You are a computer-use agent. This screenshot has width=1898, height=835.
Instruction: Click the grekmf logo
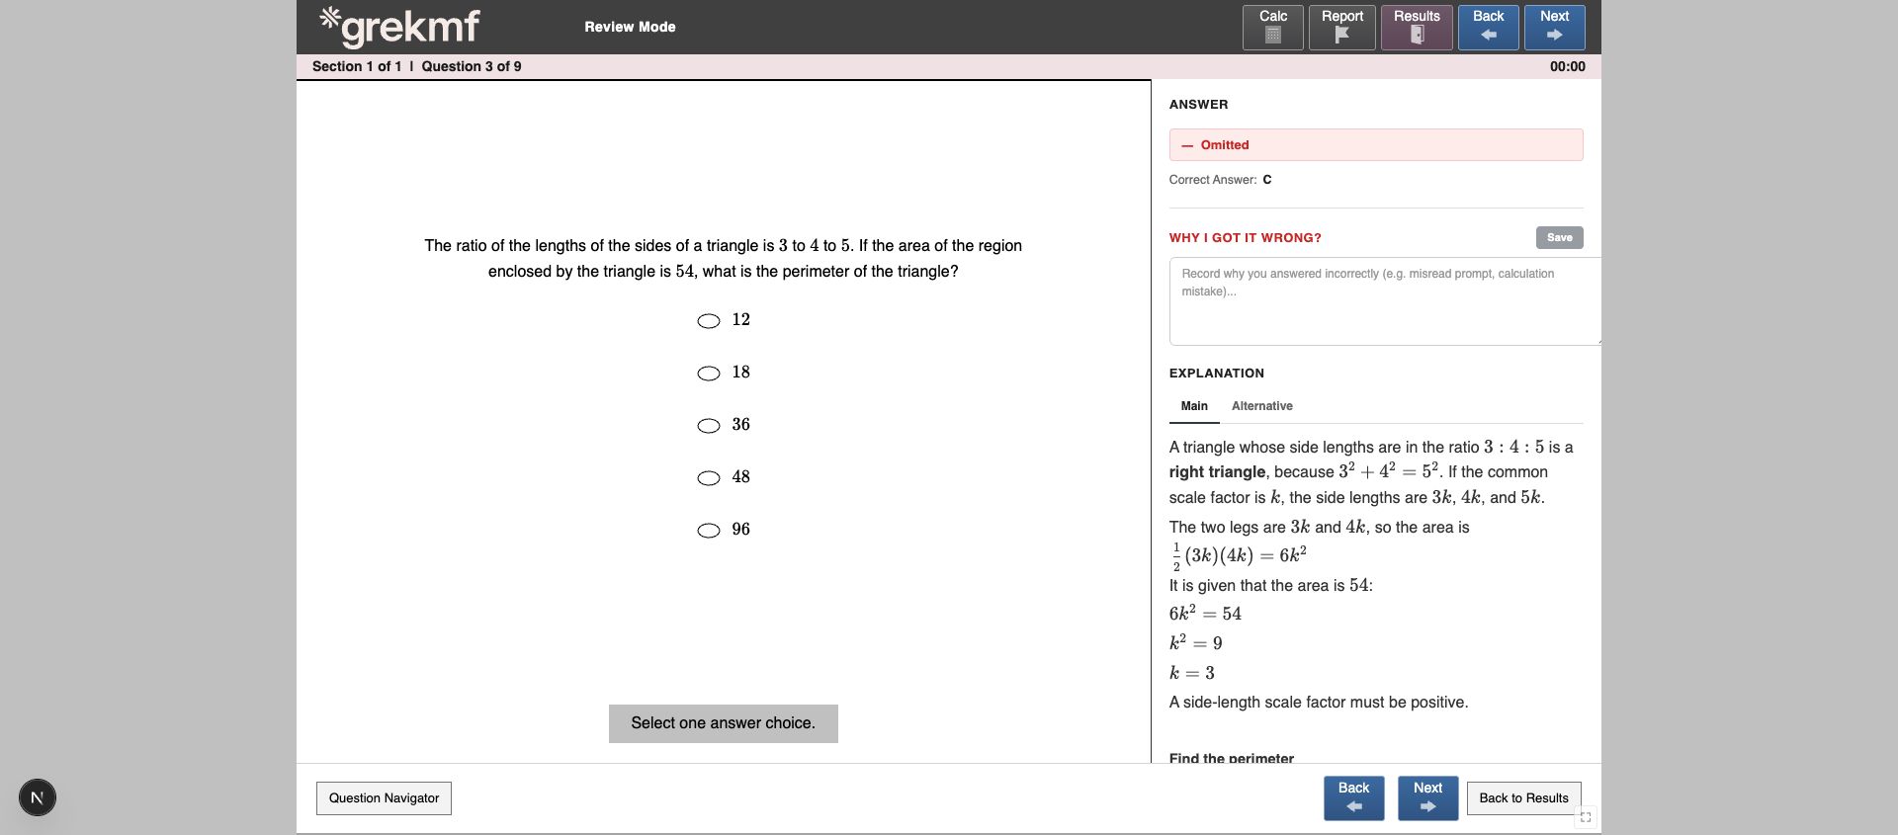[399, 27]
